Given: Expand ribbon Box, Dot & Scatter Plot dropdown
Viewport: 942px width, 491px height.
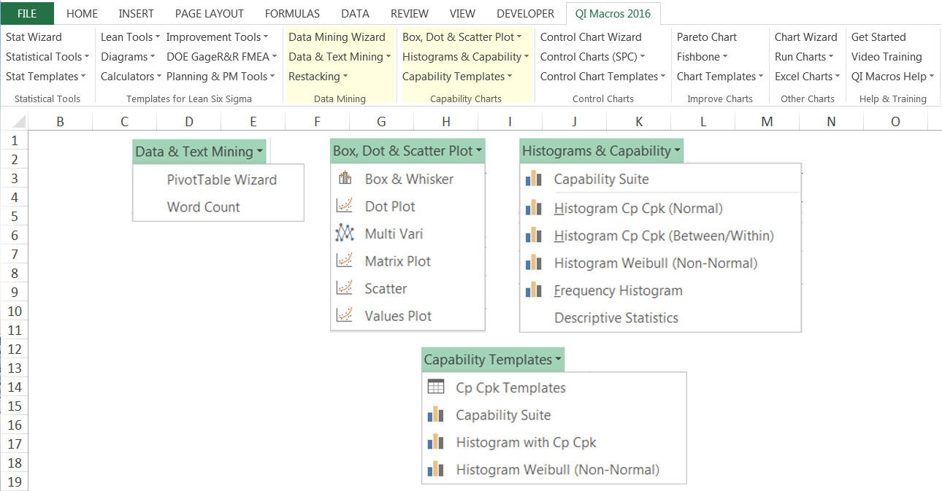Looking at the screenshot, I should coord(462,37).
